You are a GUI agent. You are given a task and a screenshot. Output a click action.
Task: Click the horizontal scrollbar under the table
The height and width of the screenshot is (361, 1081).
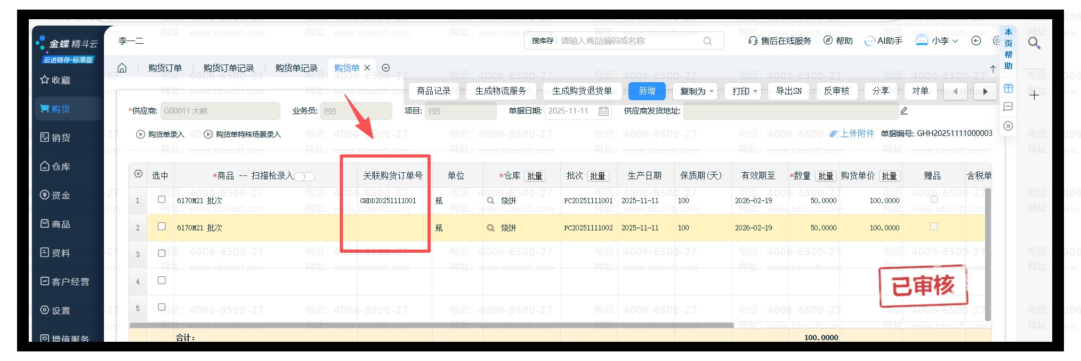[431, 325]
